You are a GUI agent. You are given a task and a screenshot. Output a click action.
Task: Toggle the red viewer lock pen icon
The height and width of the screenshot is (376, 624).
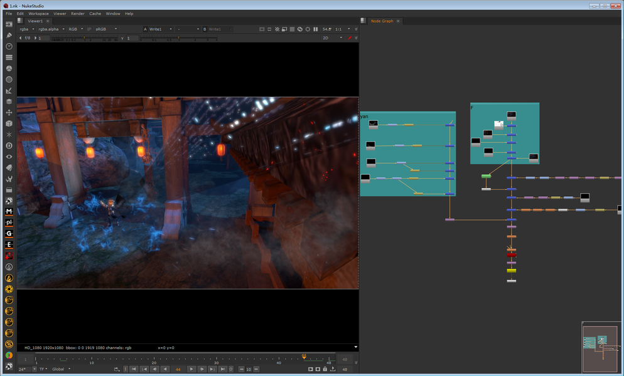point(350,38)
